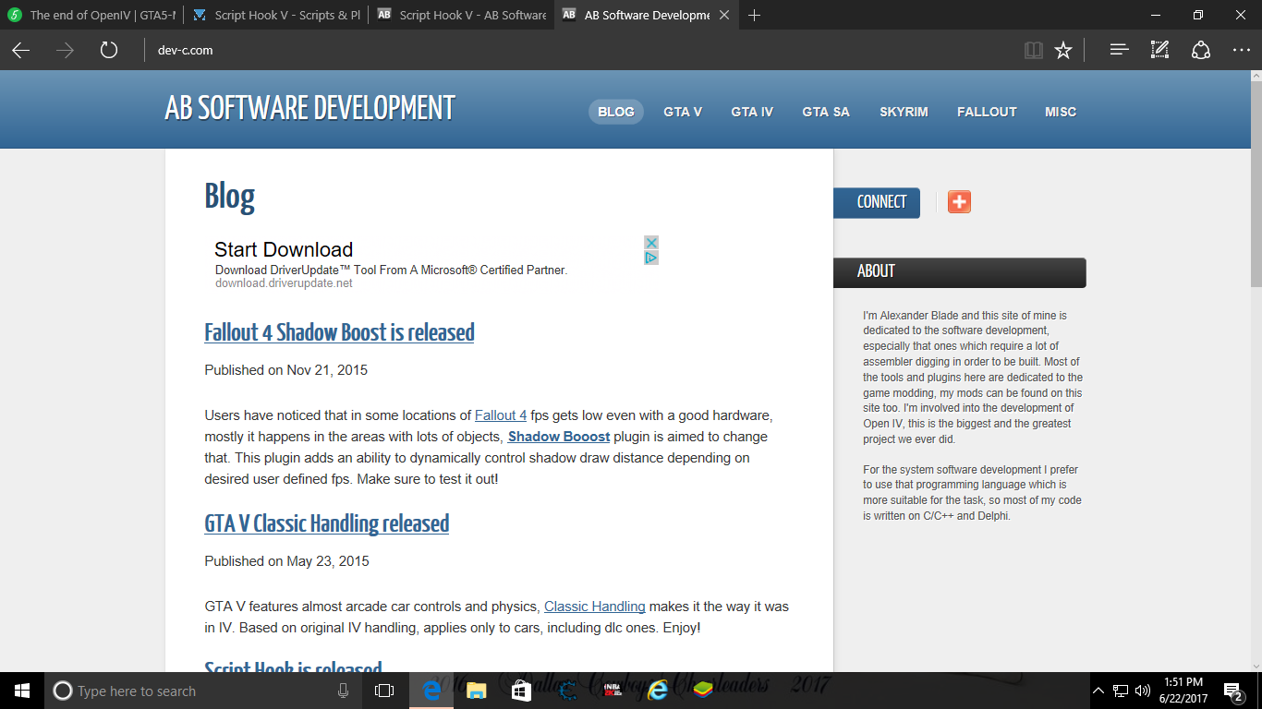Screen dimensions: 1262x709
Task: Open the Hub three-lines icon
Action: tap(1120, 50)
